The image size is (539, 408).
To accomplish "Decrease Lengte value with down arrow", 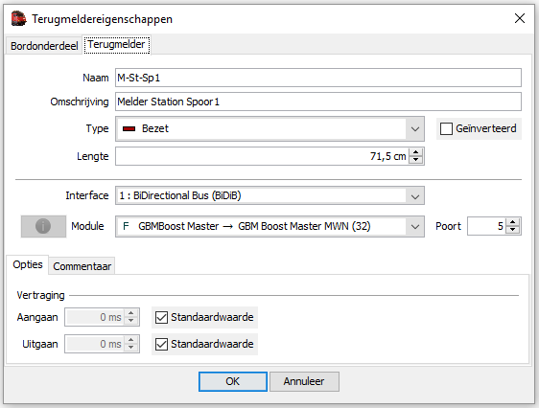I will pos(416,160).
